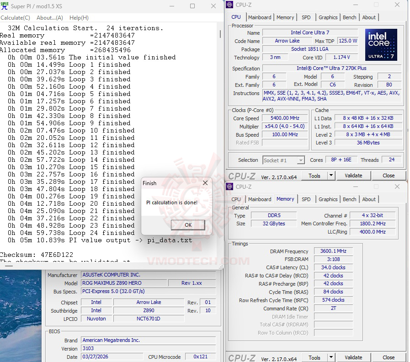Screen dimensions: 410x362
Task: Click the Intel Core Ultra 7 logo
Action: pos(381,45)
